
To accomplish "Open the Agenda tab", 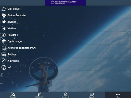I will [x=92, y=95].
